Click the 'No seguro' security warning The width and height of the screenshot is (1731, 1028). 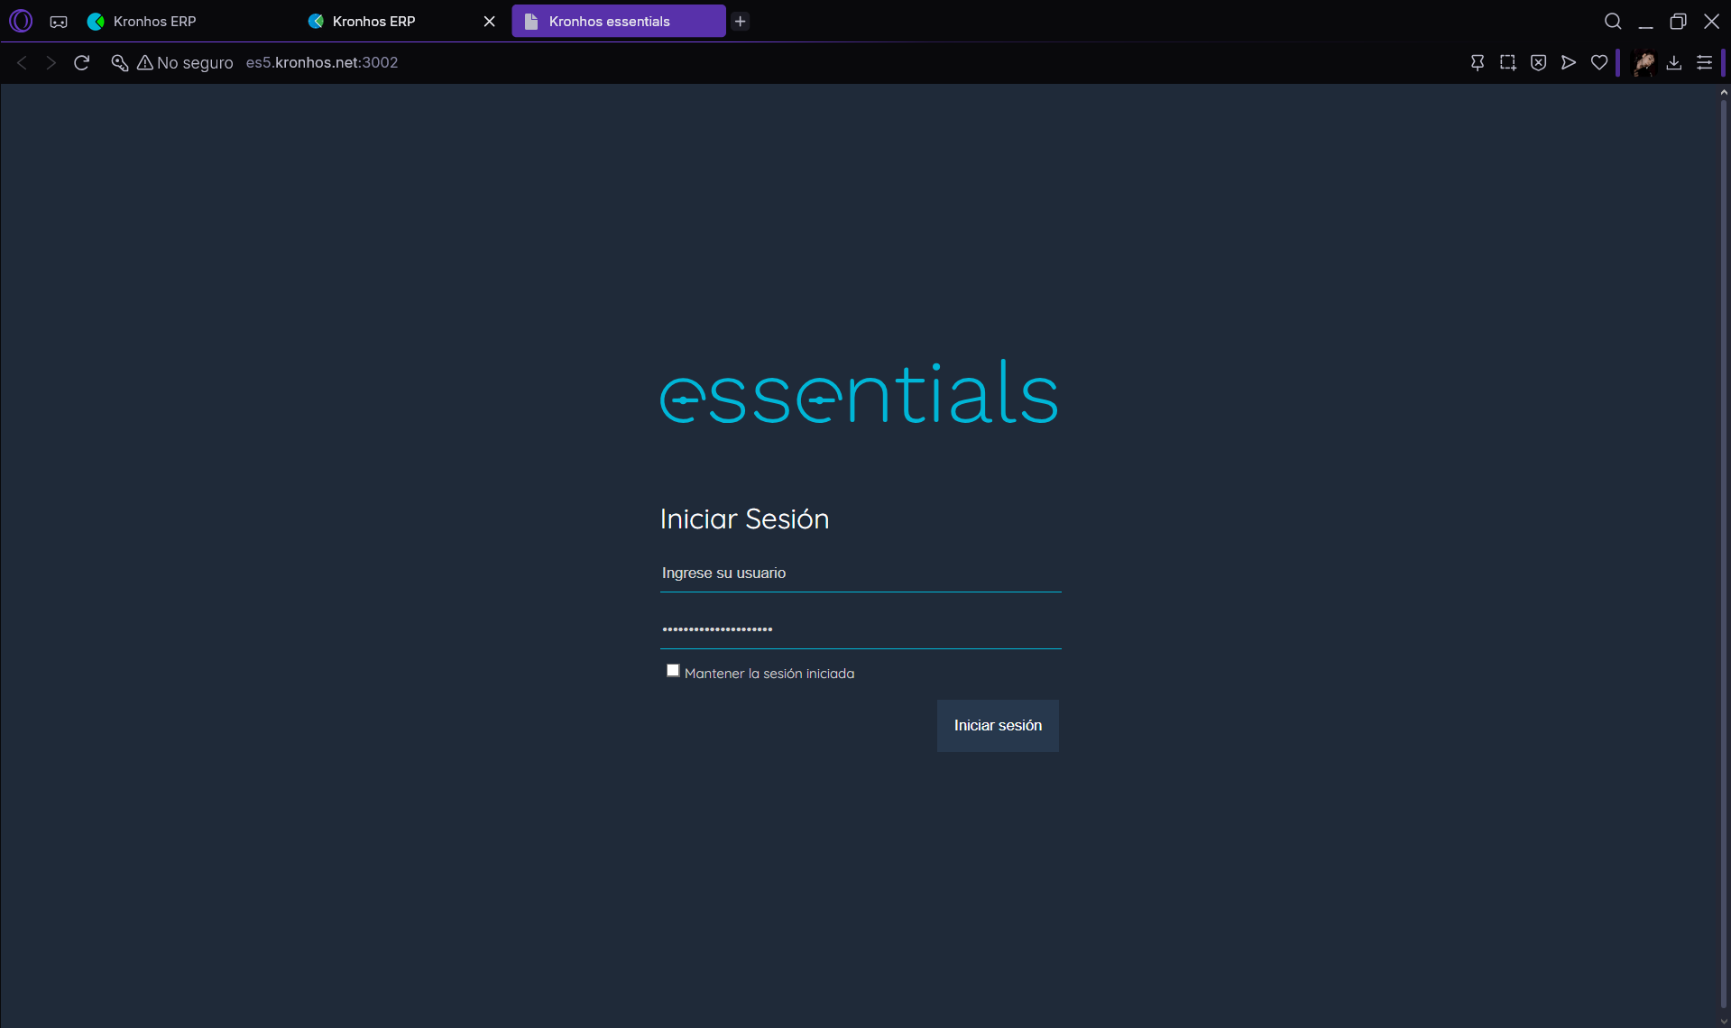click(185, 62)
